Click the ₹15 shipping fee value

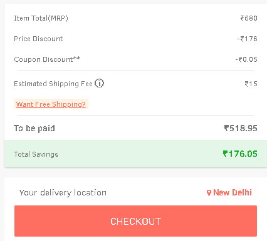pos(251,84)
